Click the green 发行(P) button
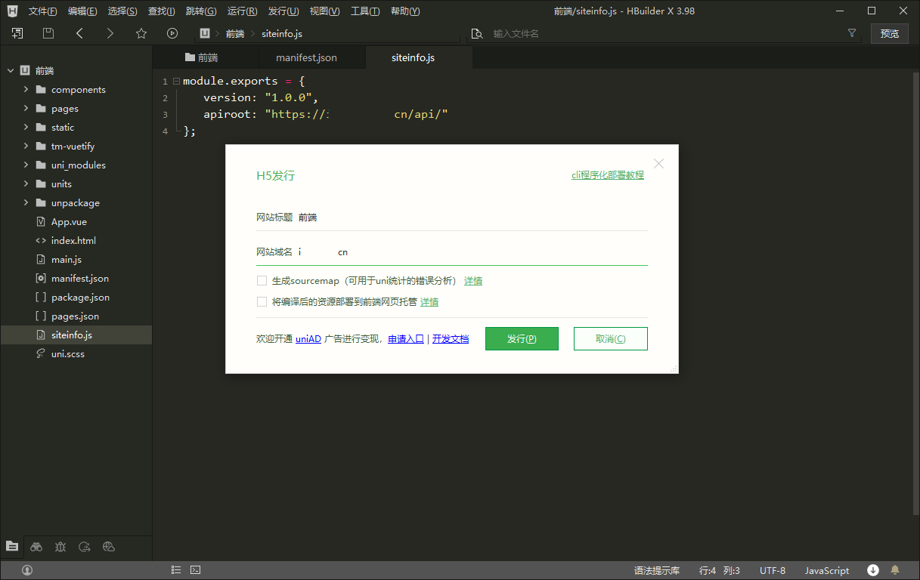 [x=522, y=339]
